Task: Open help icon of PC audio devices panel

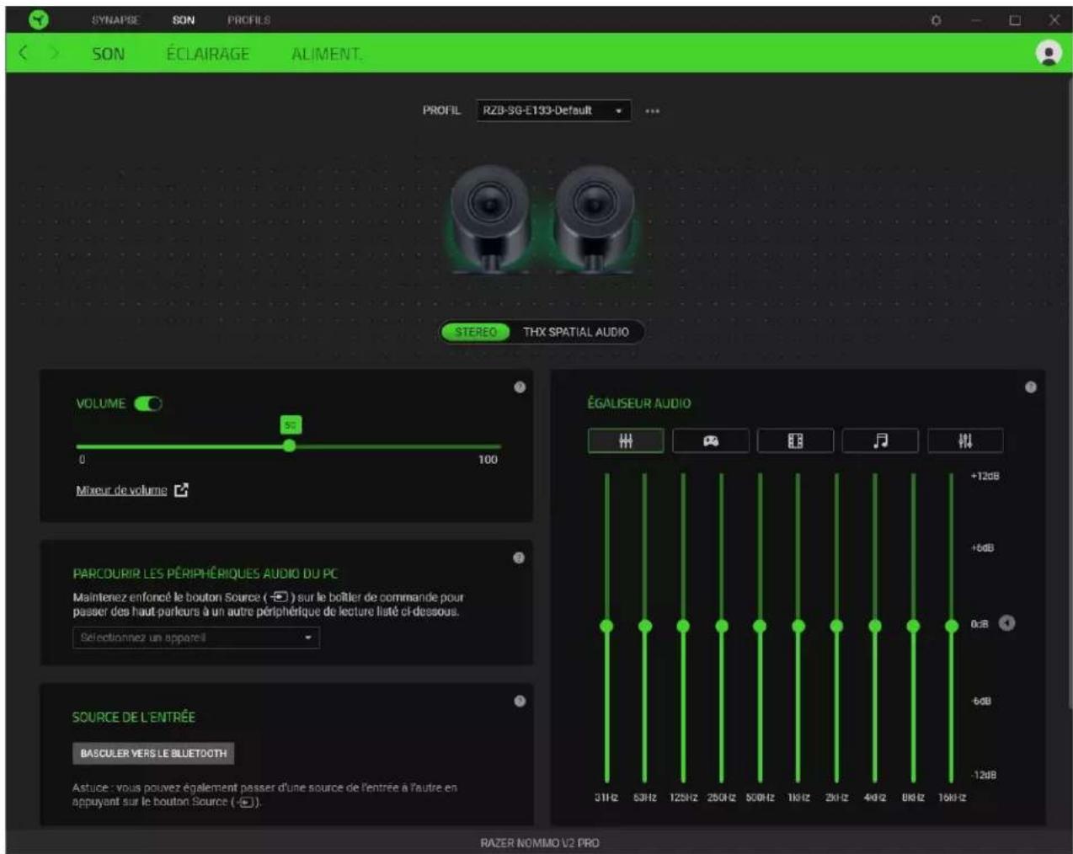Action: [x=519, y=558]
